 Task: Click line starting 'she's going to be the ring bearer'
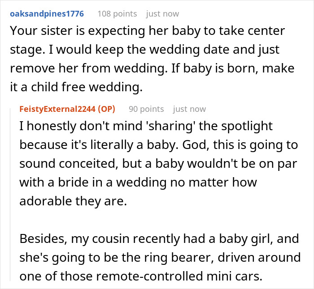(x=160, y=257)
